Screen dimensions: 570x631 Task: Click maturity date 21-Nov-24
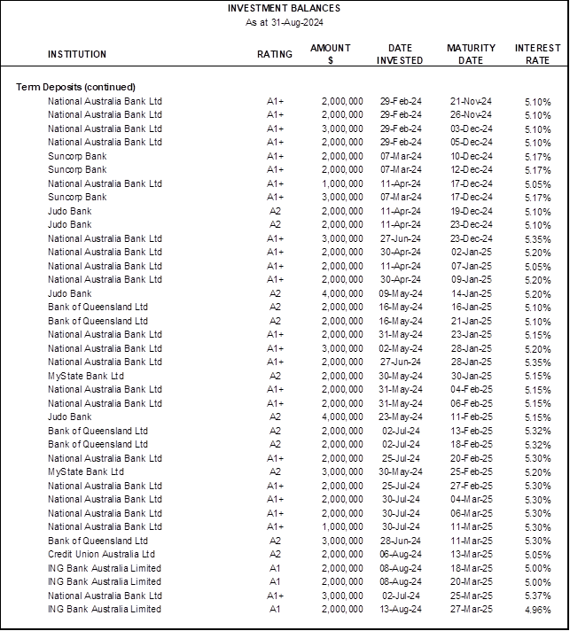click(471, 101)
